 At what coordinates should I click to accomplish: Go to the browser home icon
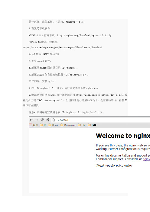(x=47, y=120)
